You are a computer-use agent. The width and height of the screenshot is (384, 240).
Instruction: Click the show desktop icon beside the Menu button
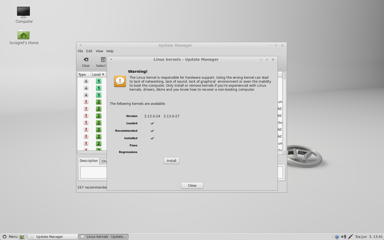22,236
